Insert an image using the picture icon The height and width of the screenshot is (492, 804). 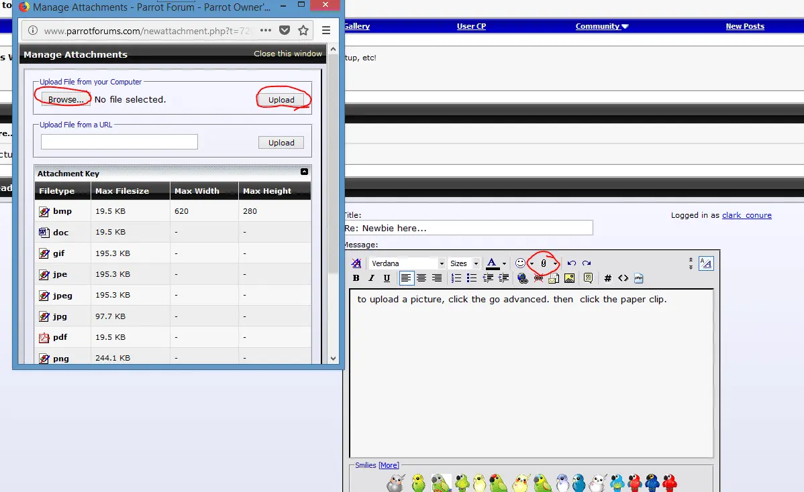[569, 278]
